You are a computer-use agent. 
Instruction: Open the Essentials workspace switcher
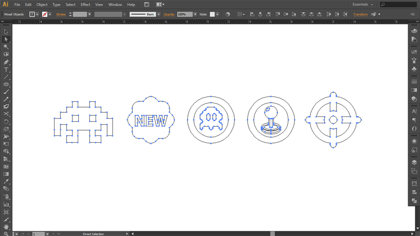click(x=363, y=5)
